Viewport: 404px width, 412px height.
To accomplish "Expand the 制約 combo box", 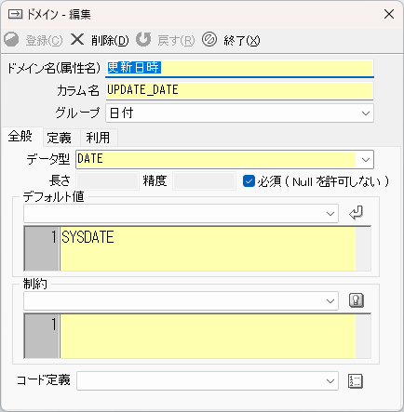I will click(181, 300).
